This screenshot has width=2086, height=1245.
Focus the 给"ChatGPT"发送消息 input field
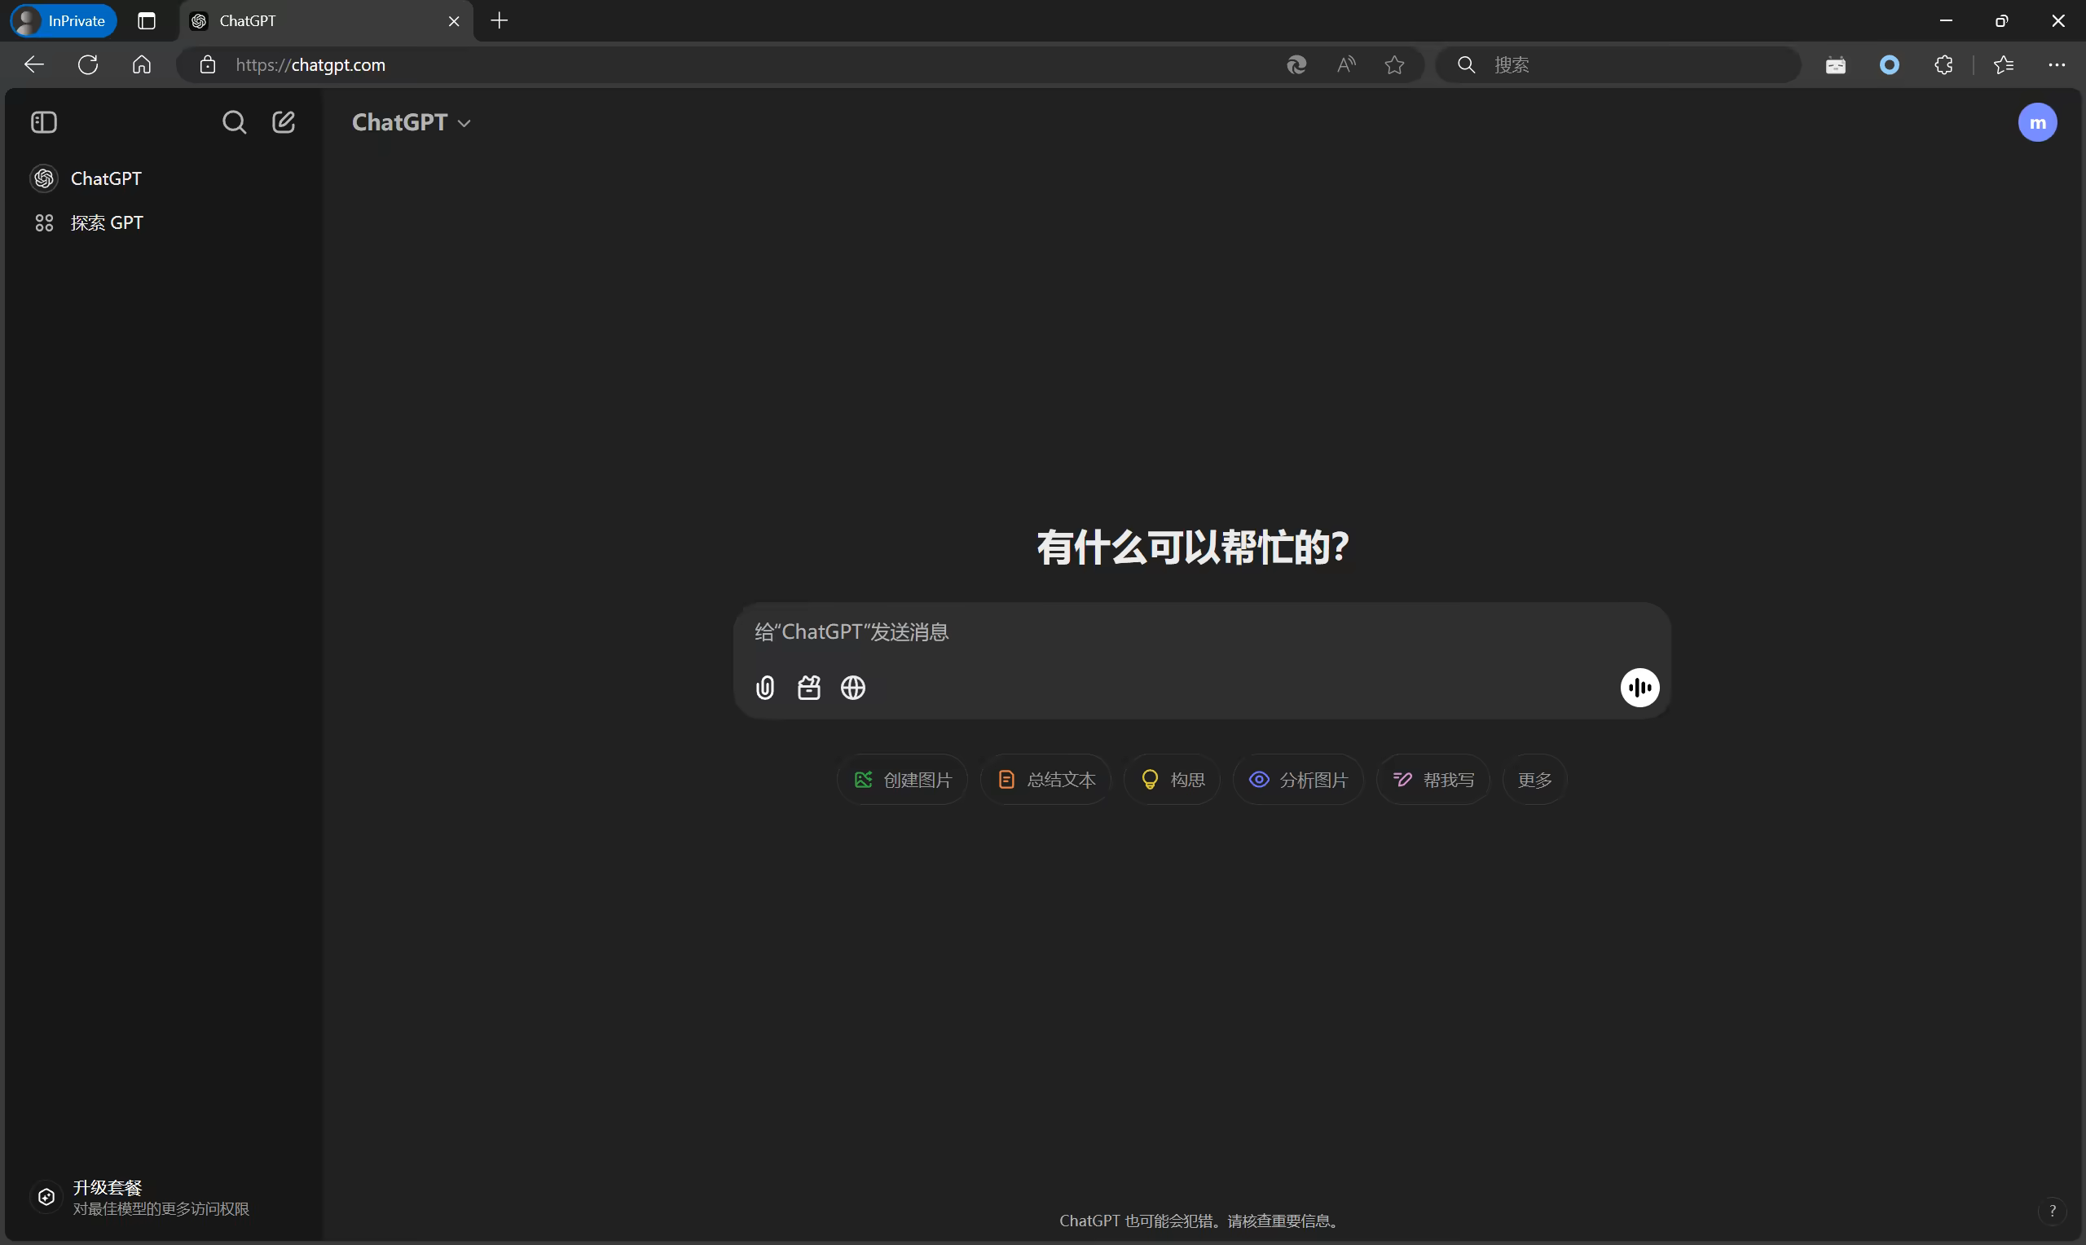1174,632
